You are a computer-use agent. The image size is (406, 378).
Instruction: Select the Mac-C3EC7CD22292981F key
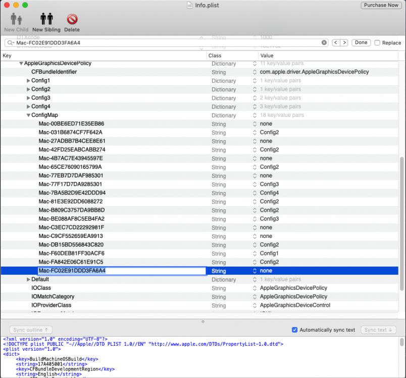[72, 228]
